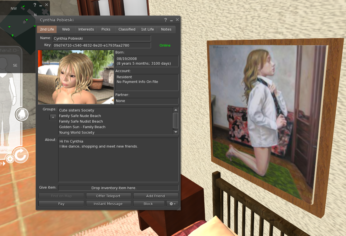Open the small gear settings on the HUD
The image size is (346, 236).
coord(10,159)
